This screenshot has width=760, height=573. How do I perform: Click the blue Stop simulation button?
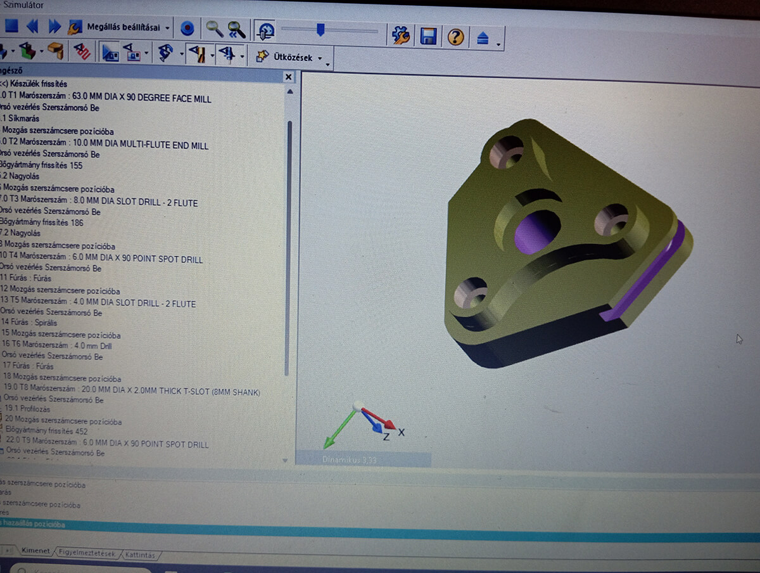(x=10, y=26)
